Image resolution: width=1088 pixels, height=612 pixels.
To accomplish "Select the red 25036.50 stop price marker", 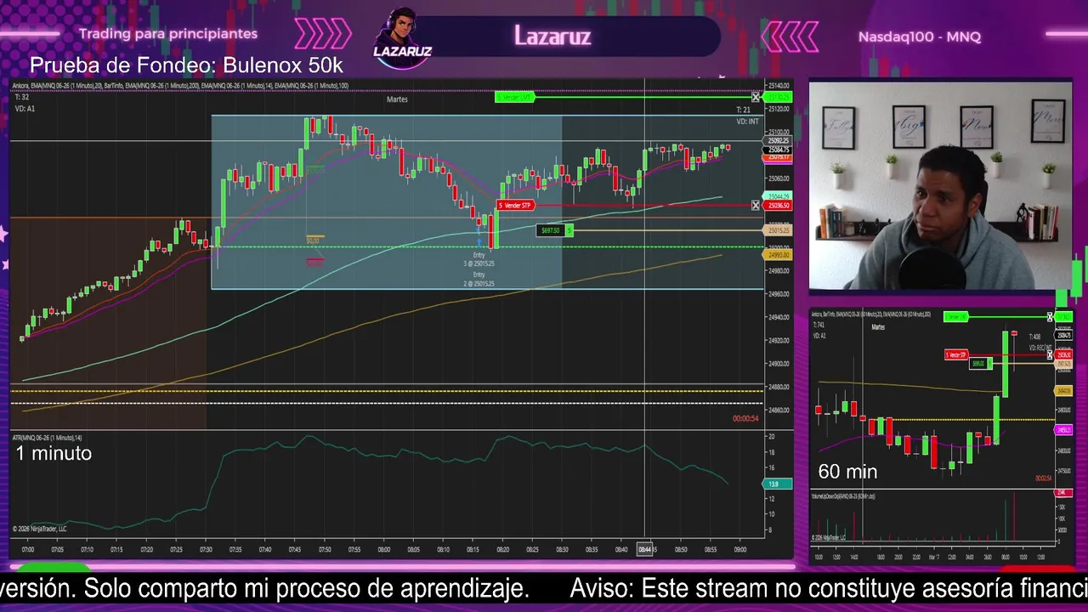I will point(779,206).
